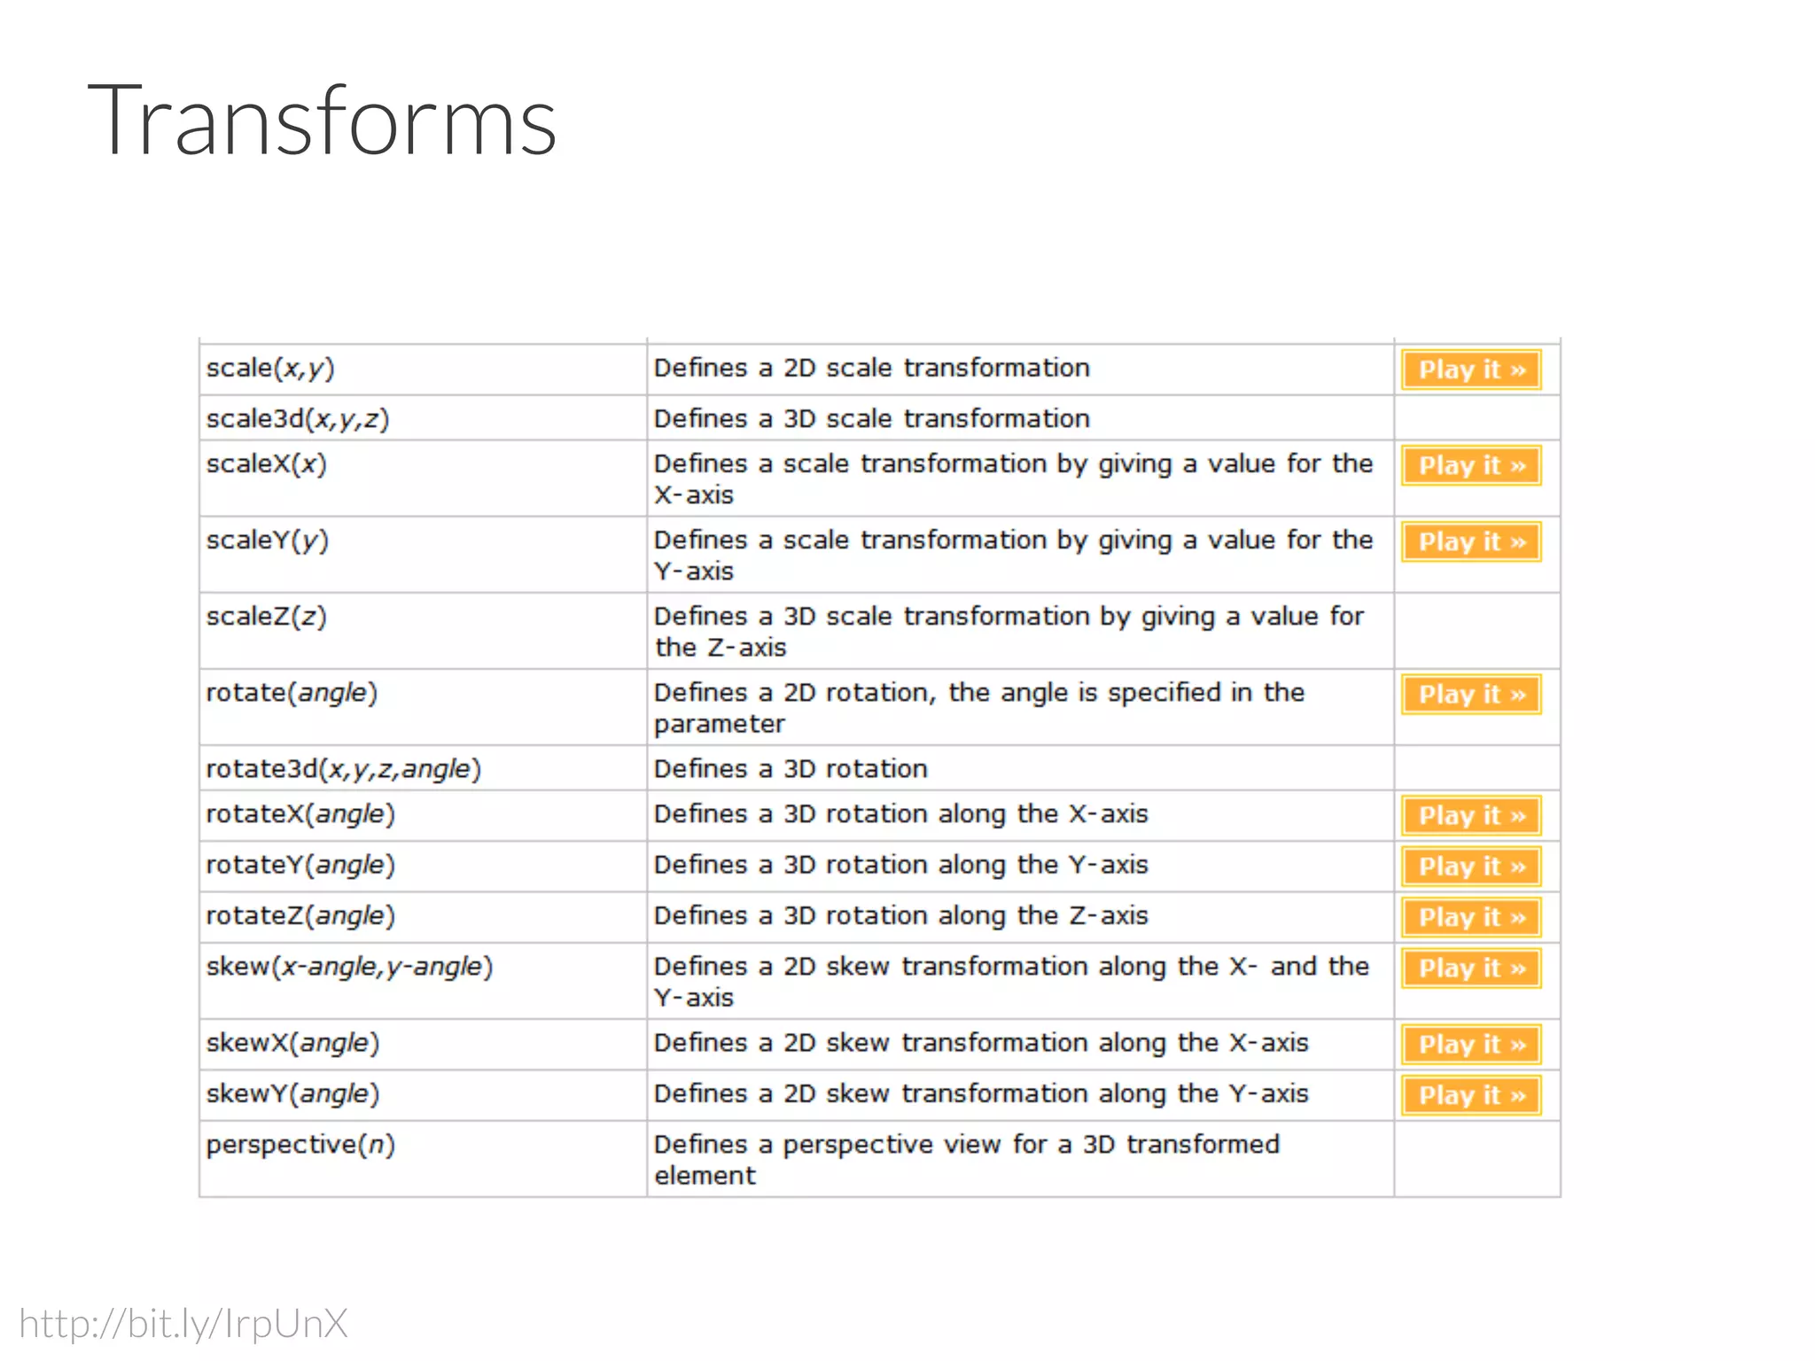This screenshot has height=1361, width=1815.
Task: Open Play it for scaleY(y)
Action: (x=1471, y=541)
